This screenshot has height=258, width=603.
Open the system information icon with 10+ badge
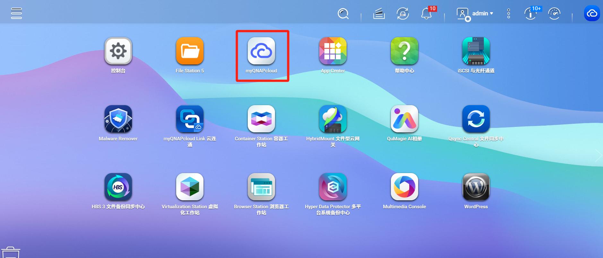click(x=531, y=13)
